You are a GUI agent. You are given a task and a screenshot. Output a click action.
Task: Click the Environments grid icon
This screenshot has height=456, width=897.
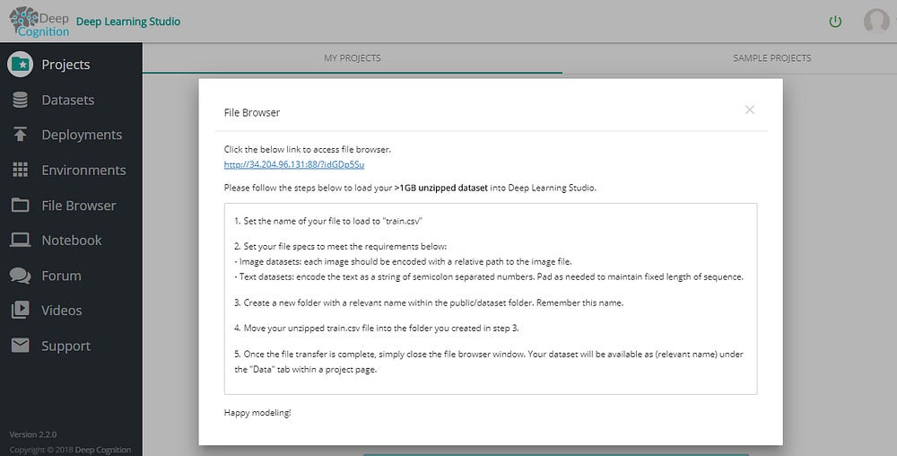point(20,170)
